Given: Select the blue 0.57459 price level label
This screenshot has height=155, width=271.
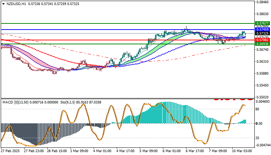Looking at the screenshot, I should [263, 30].
